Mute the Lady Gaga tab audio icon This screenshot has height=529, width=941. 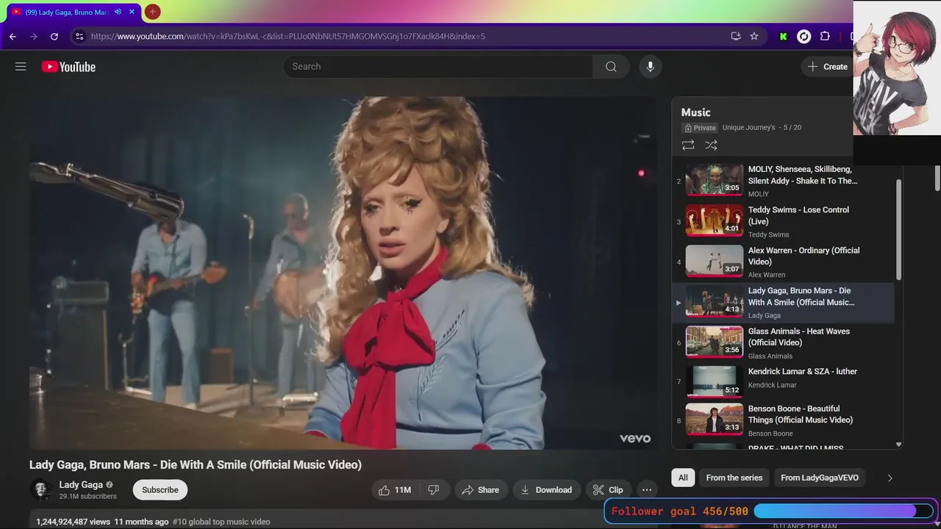pos(118,12)
